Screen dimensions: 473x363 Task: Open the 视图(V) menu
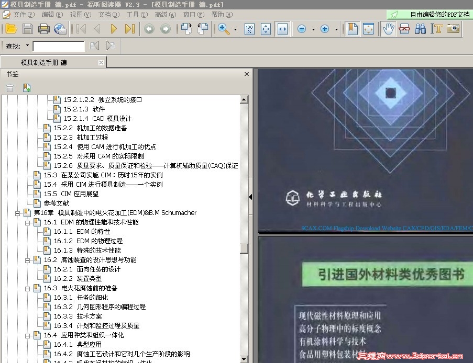(80, 15)
